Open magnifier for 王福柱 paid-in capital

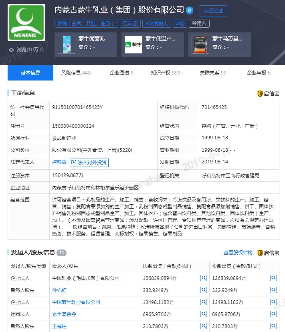(273, 326)
